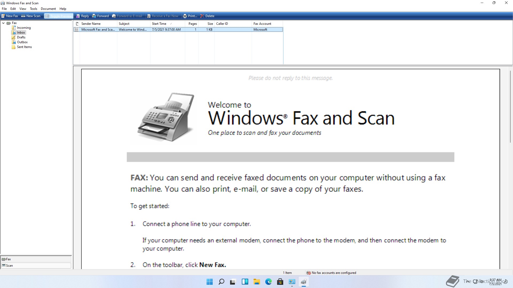Click the Outbox folder icon
This screenshot has width=513, height=288.
click(14, 42)
